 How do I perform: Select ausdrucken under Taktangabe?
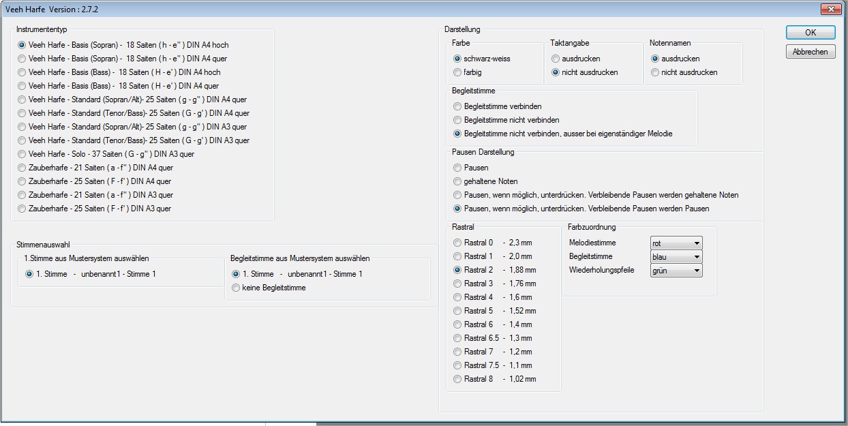tap(556, 59)
